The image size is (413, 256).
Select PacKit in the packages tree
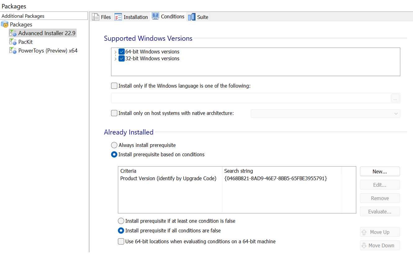coord(25,42)
